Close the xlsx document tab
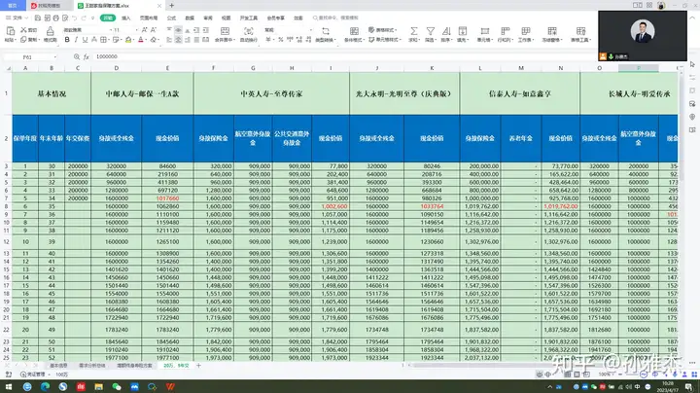 pos(159,6)
